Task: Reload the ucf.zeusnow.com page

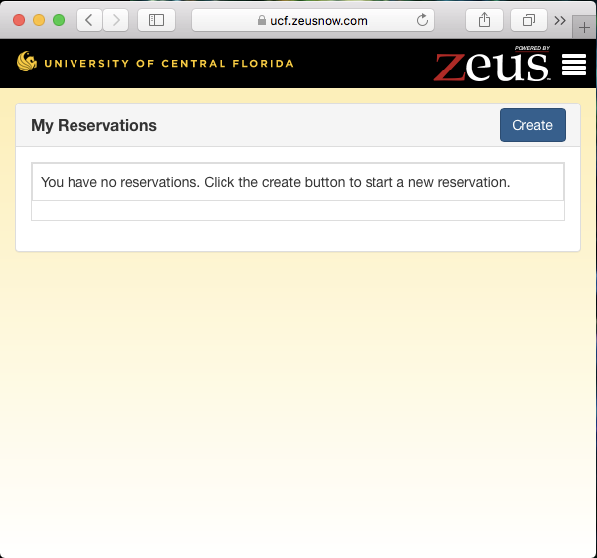Action: point(422,20)
